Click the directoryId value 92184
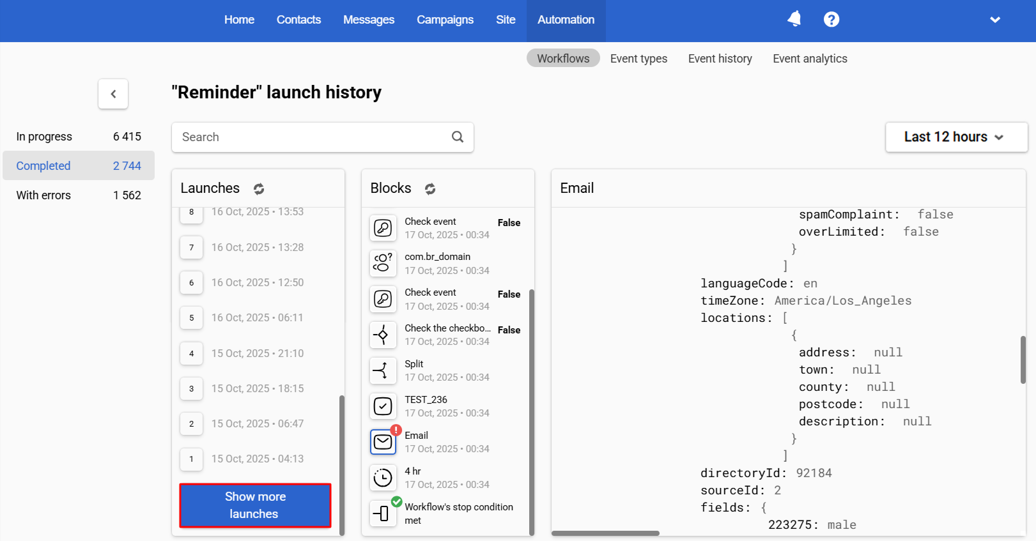The image size is (1036, 541). tap(814, 473)
